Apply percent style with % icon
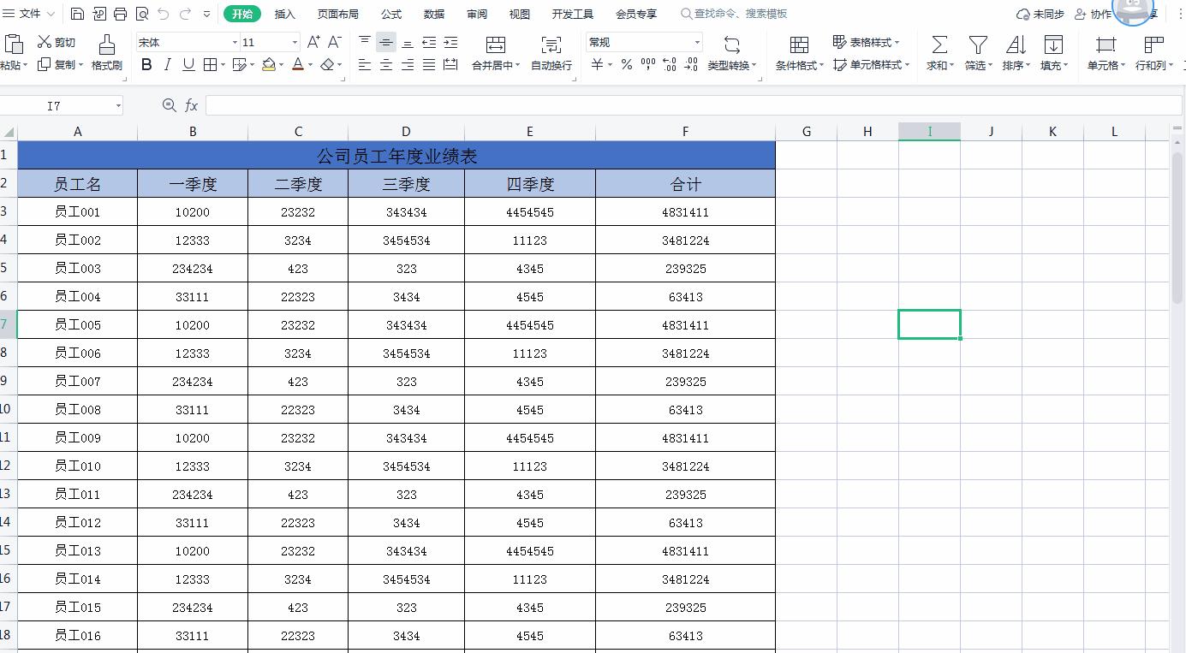The height and width of the screenshot is (653, 1186). click(x=627, y=64)
